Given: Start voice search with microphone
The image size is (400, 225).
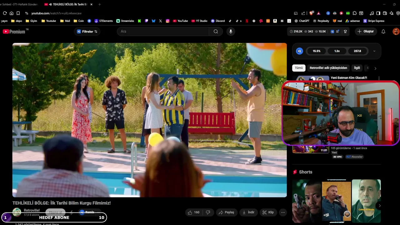Looking at the screenshot, I should [231, 31].
